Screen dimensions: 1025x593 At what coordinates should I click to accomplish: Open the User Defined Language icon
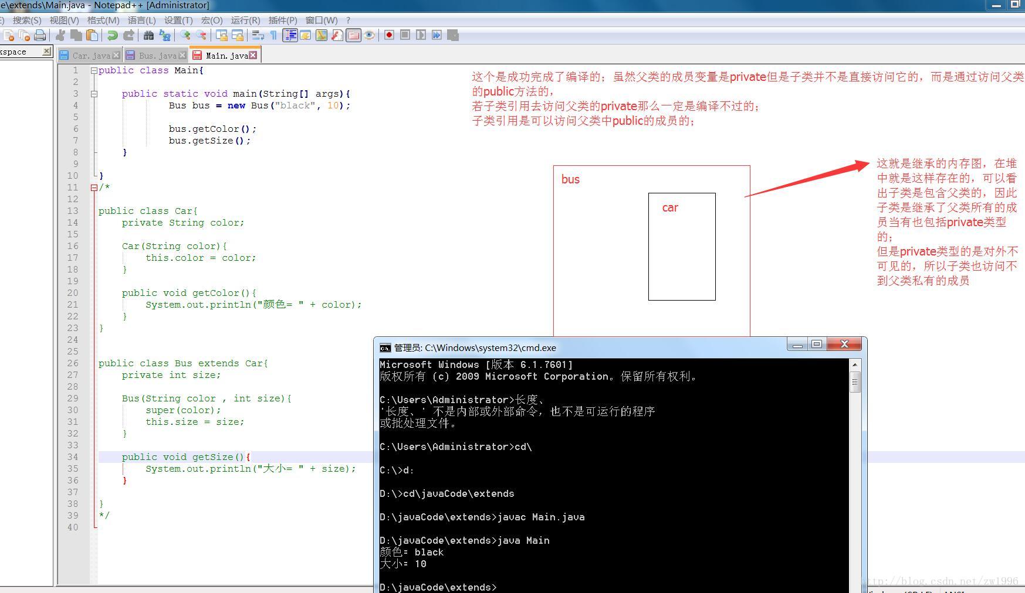(306, 35)
